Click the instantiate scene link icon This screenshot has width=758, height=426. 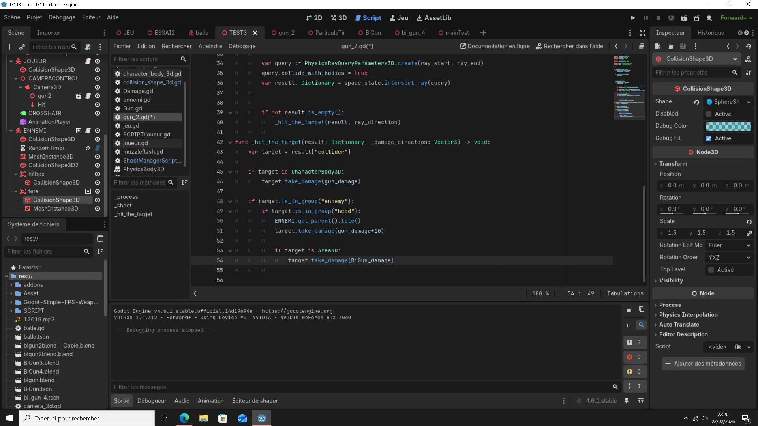point(22,47)
